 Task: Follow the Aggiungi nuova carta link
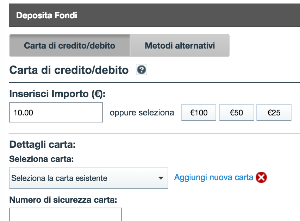pyautogui.click(x=214, y=177)
